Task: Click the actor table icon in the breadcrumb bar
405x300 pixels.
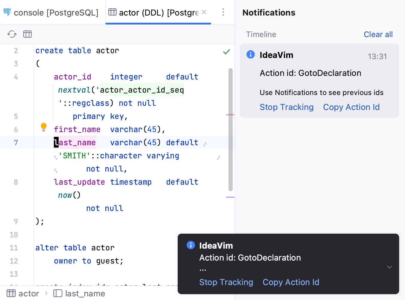Action: [x=11, y=293]
